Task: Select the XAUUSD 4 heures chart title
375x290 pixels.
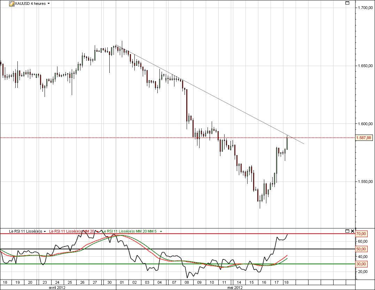Action: pyautogui.click(x=30, y=3)
